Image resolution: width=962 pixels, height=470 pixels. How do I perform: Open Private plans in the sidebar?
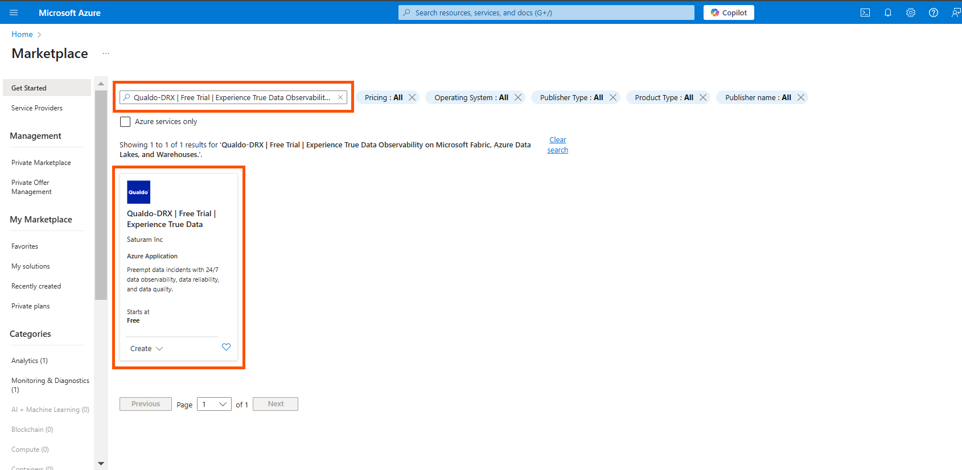[31, 306]
